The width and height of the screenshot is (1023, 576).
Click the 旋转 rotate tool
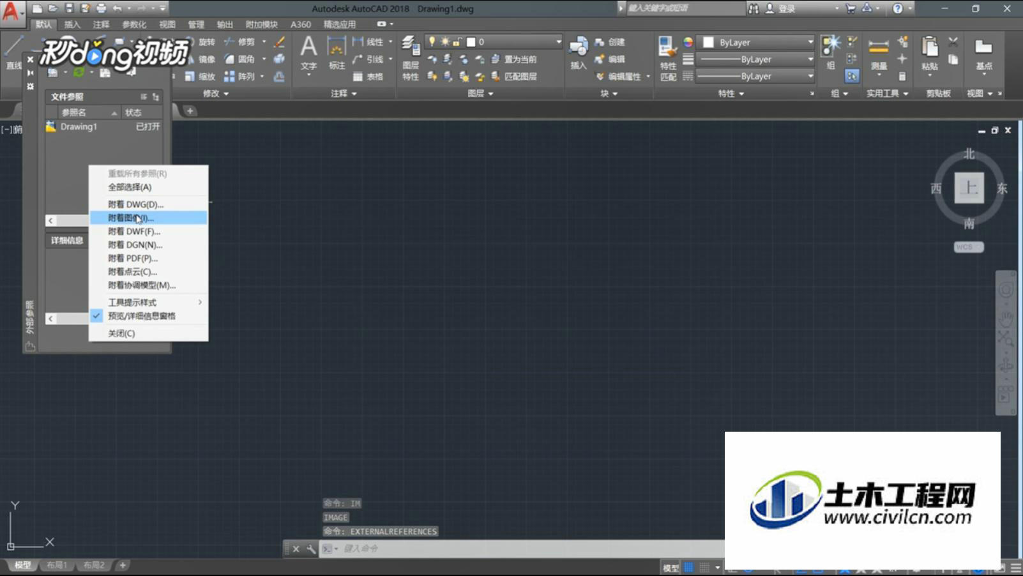coord(201,42)
